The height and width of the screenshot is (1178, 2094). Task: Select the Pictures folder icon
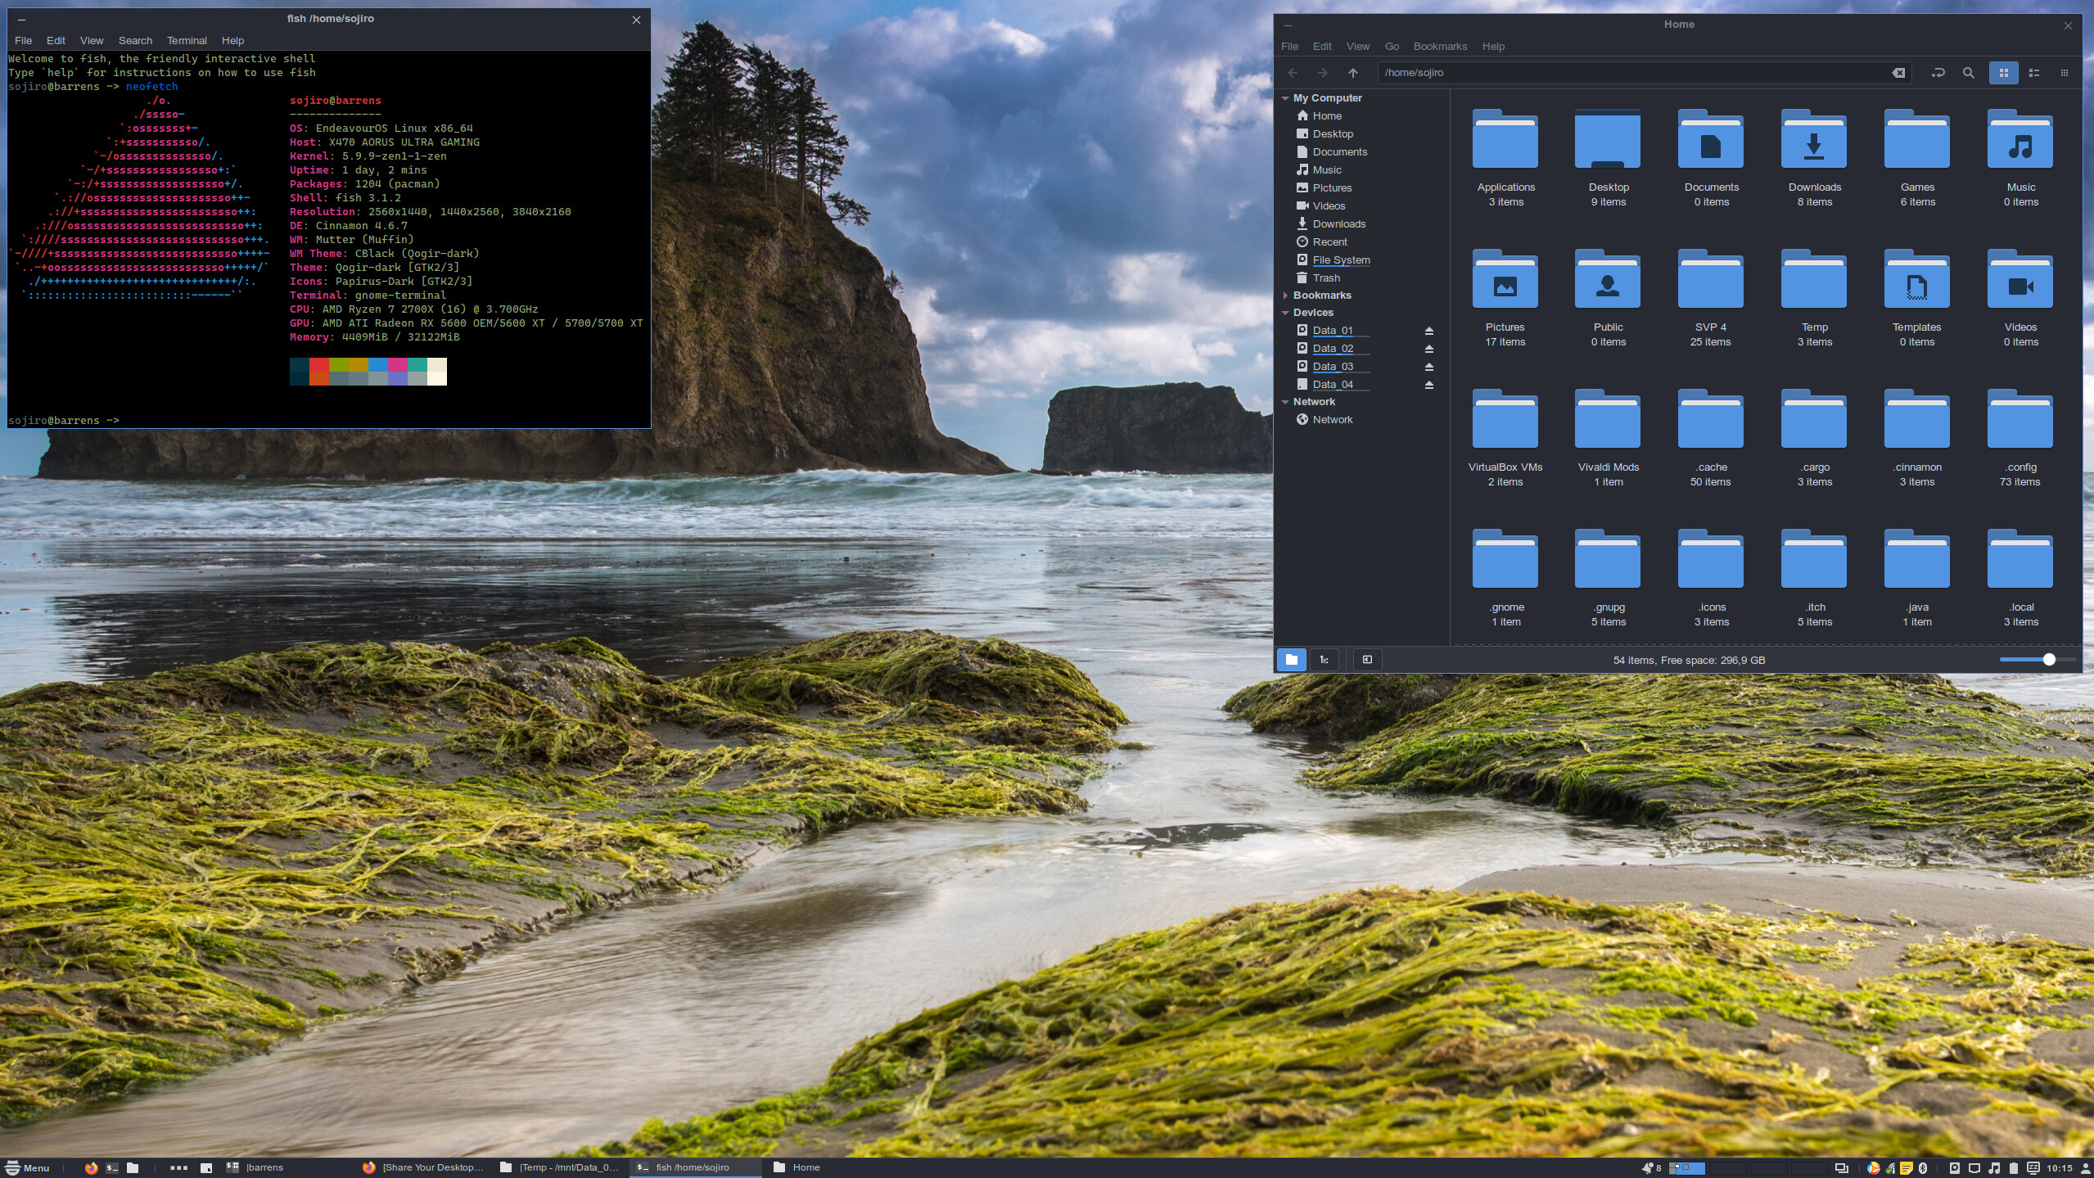(1505, 280)
